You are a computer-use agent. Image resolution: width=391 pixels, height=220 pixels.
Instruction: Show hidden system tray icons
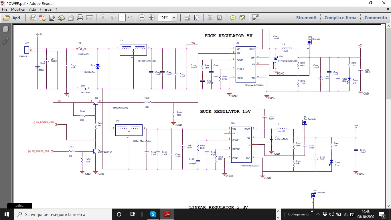[x=318, y=214]
